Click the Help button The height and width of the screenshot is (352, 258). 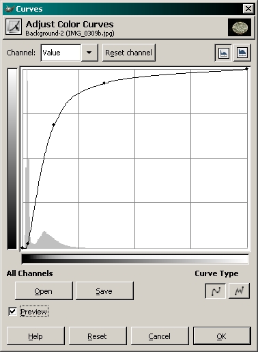[35, 336]
